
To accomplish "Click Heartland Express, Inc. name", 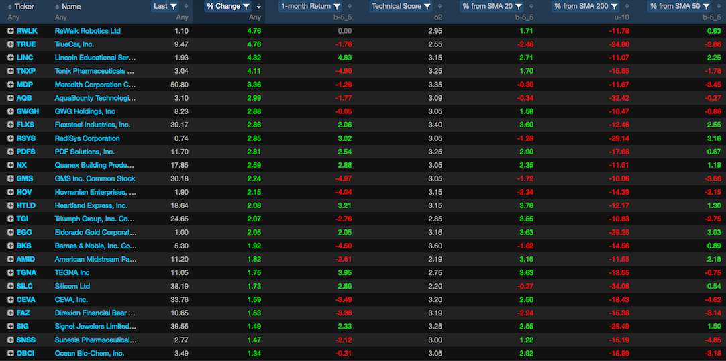I will click(91, 205).
